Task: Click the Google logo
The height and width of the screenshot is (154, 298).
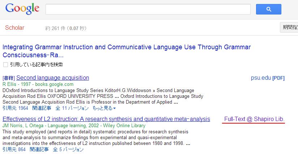Action: (22, 9)
